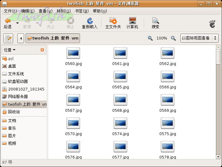The image size is (222, 167).
Task: Click the scrollbar up arrow
Action: click(x=218, y=47)
